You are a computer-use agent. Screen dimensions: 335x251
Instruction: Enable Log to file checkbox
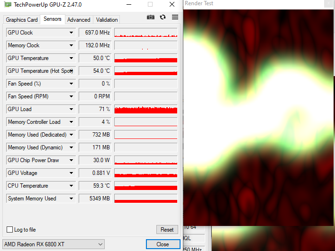[9, 229]
